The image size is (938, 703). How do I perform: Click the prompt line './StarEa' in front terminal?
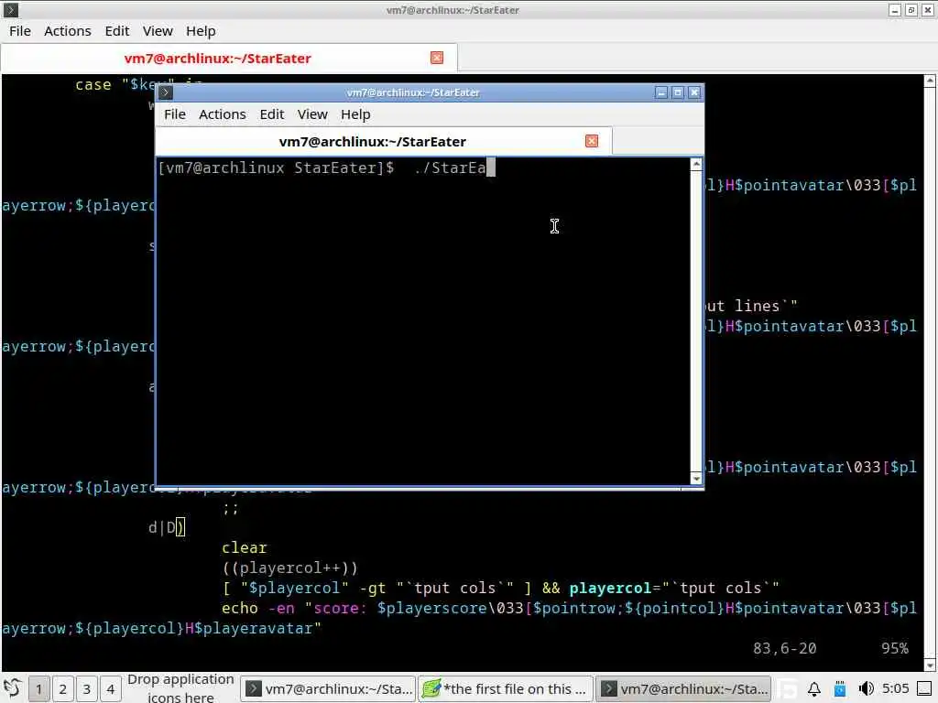(x=326, y=168)
